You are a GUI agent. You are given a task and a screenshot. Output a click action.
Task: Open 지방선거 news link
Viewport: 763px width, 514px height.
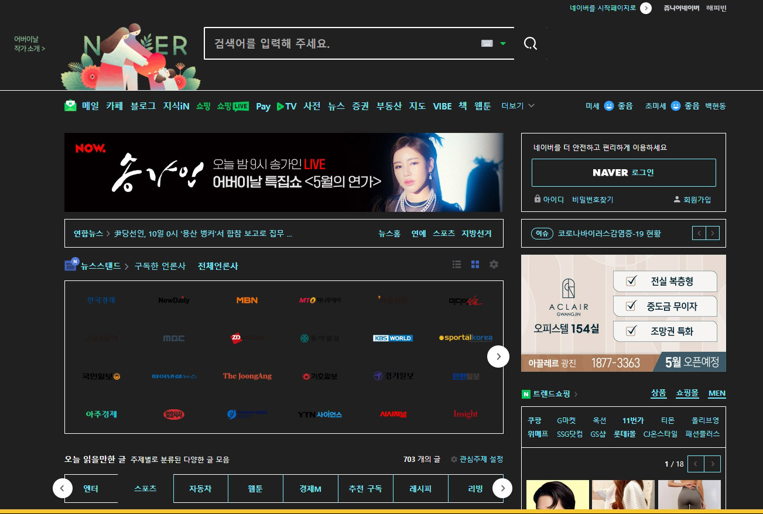[x=477, y=234]
